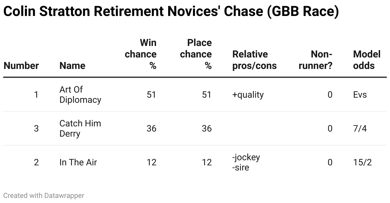The height and width of the screenshot is (203, 390).
Task: Click the Name column header
Action: tap(72, 66)
